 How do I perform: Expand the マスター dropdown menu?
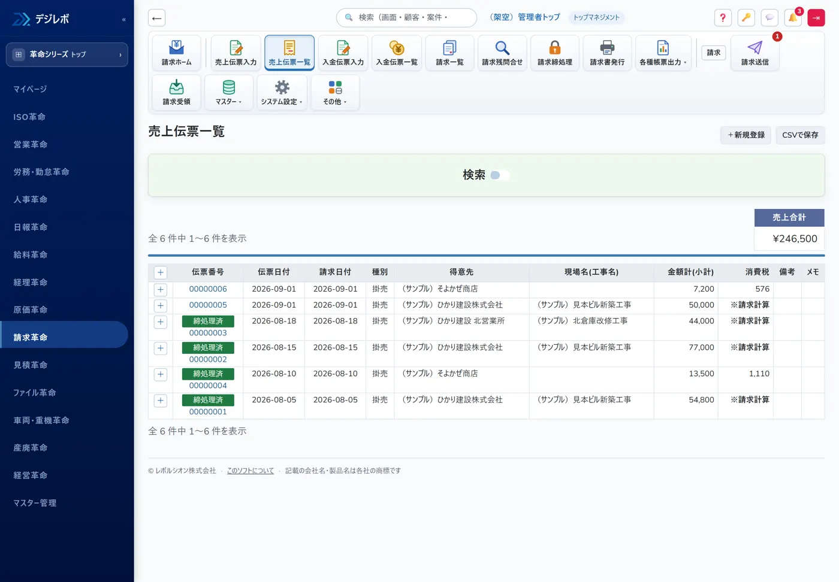point(229,93)
